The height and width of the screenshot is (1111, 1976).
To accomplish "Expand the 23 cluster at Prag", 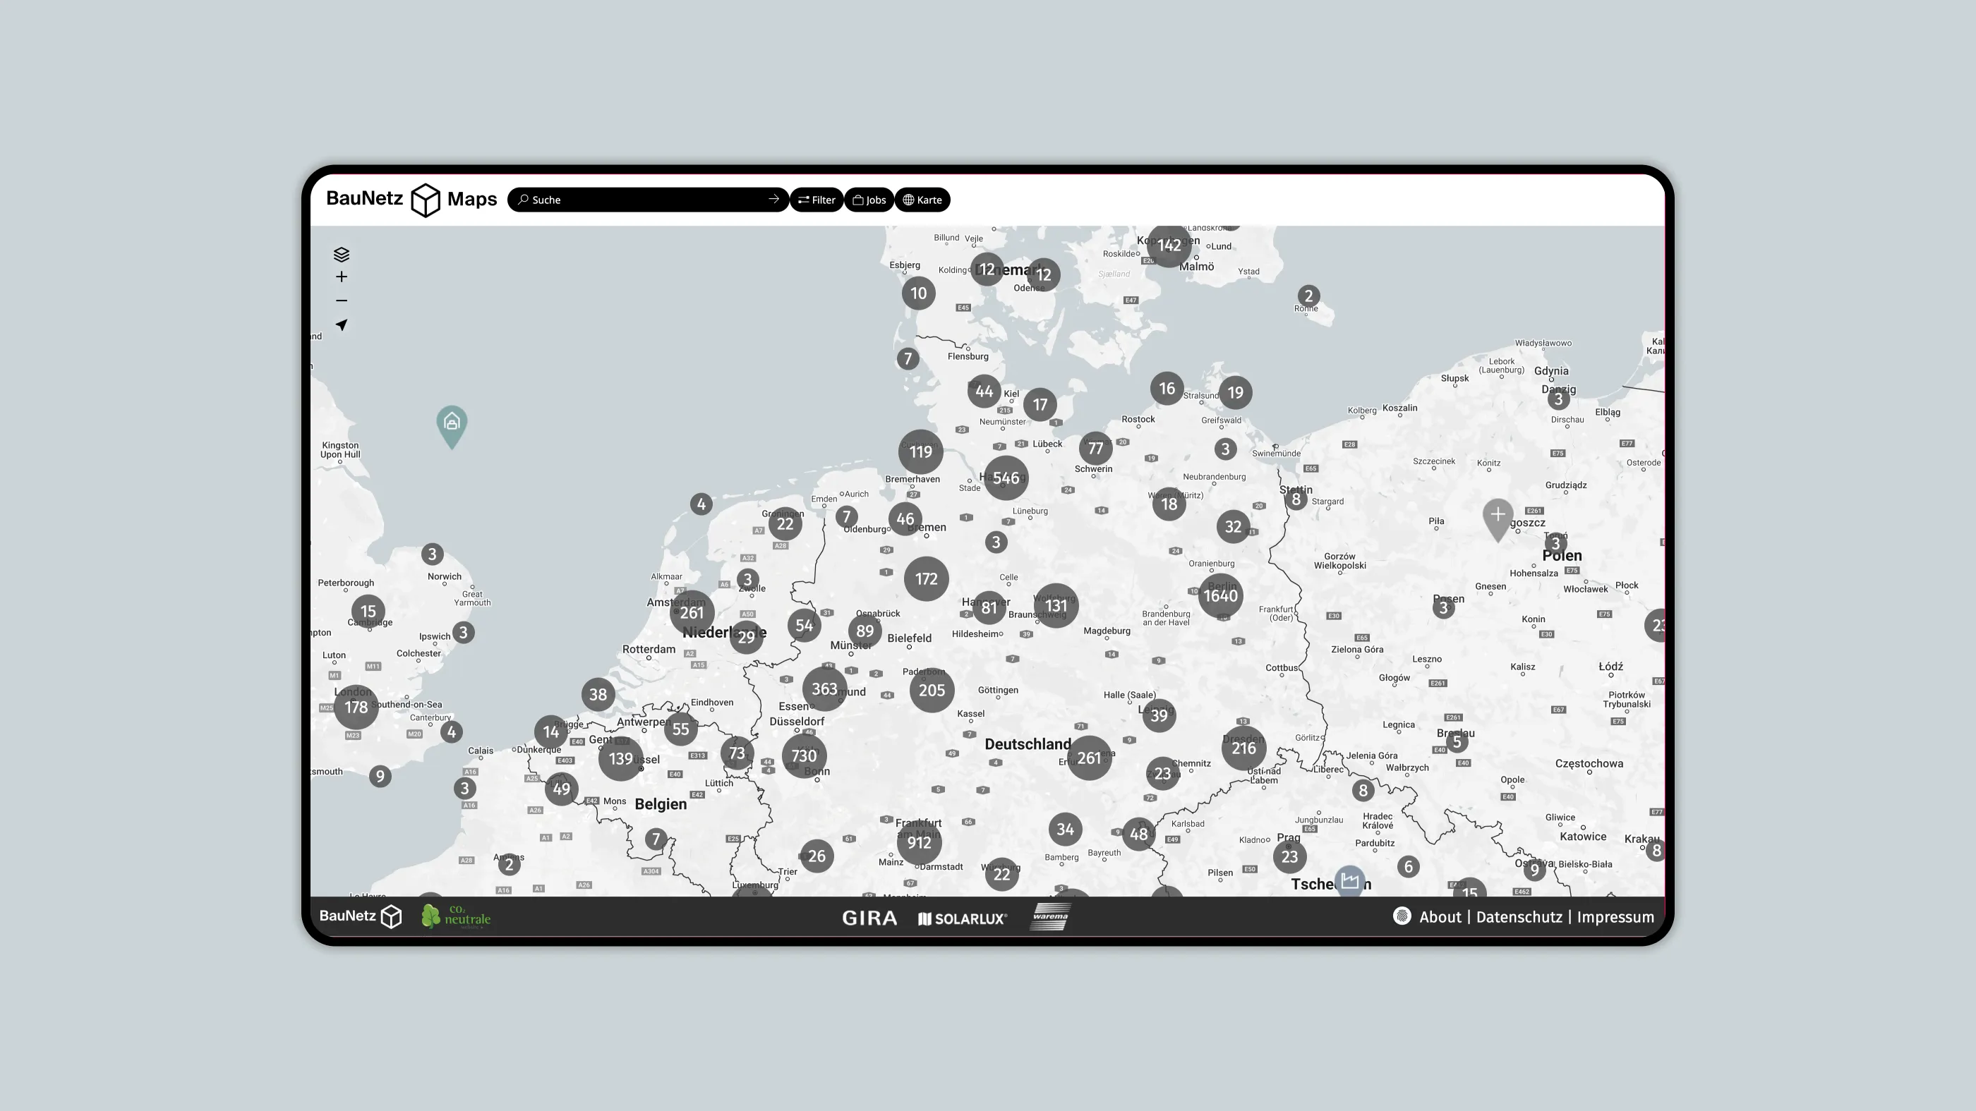I will click(x=1289, y=857).
